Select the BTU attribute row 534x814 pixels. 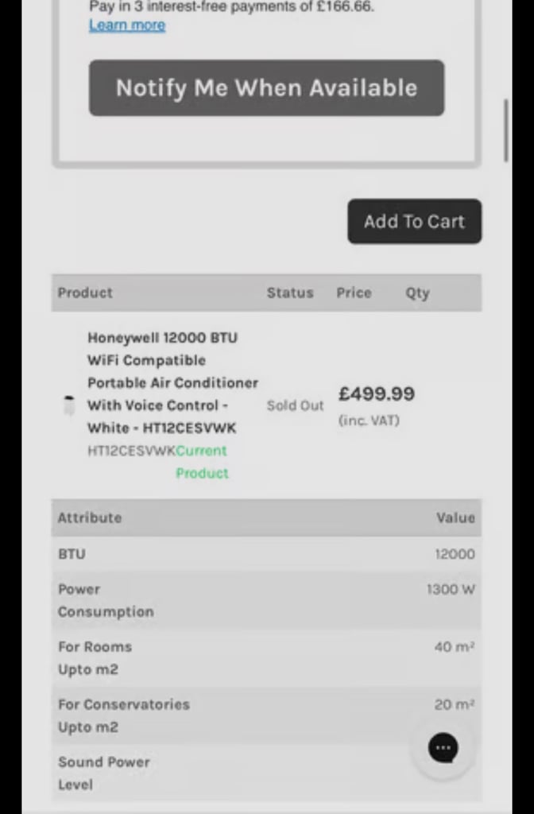coord(266,554)
